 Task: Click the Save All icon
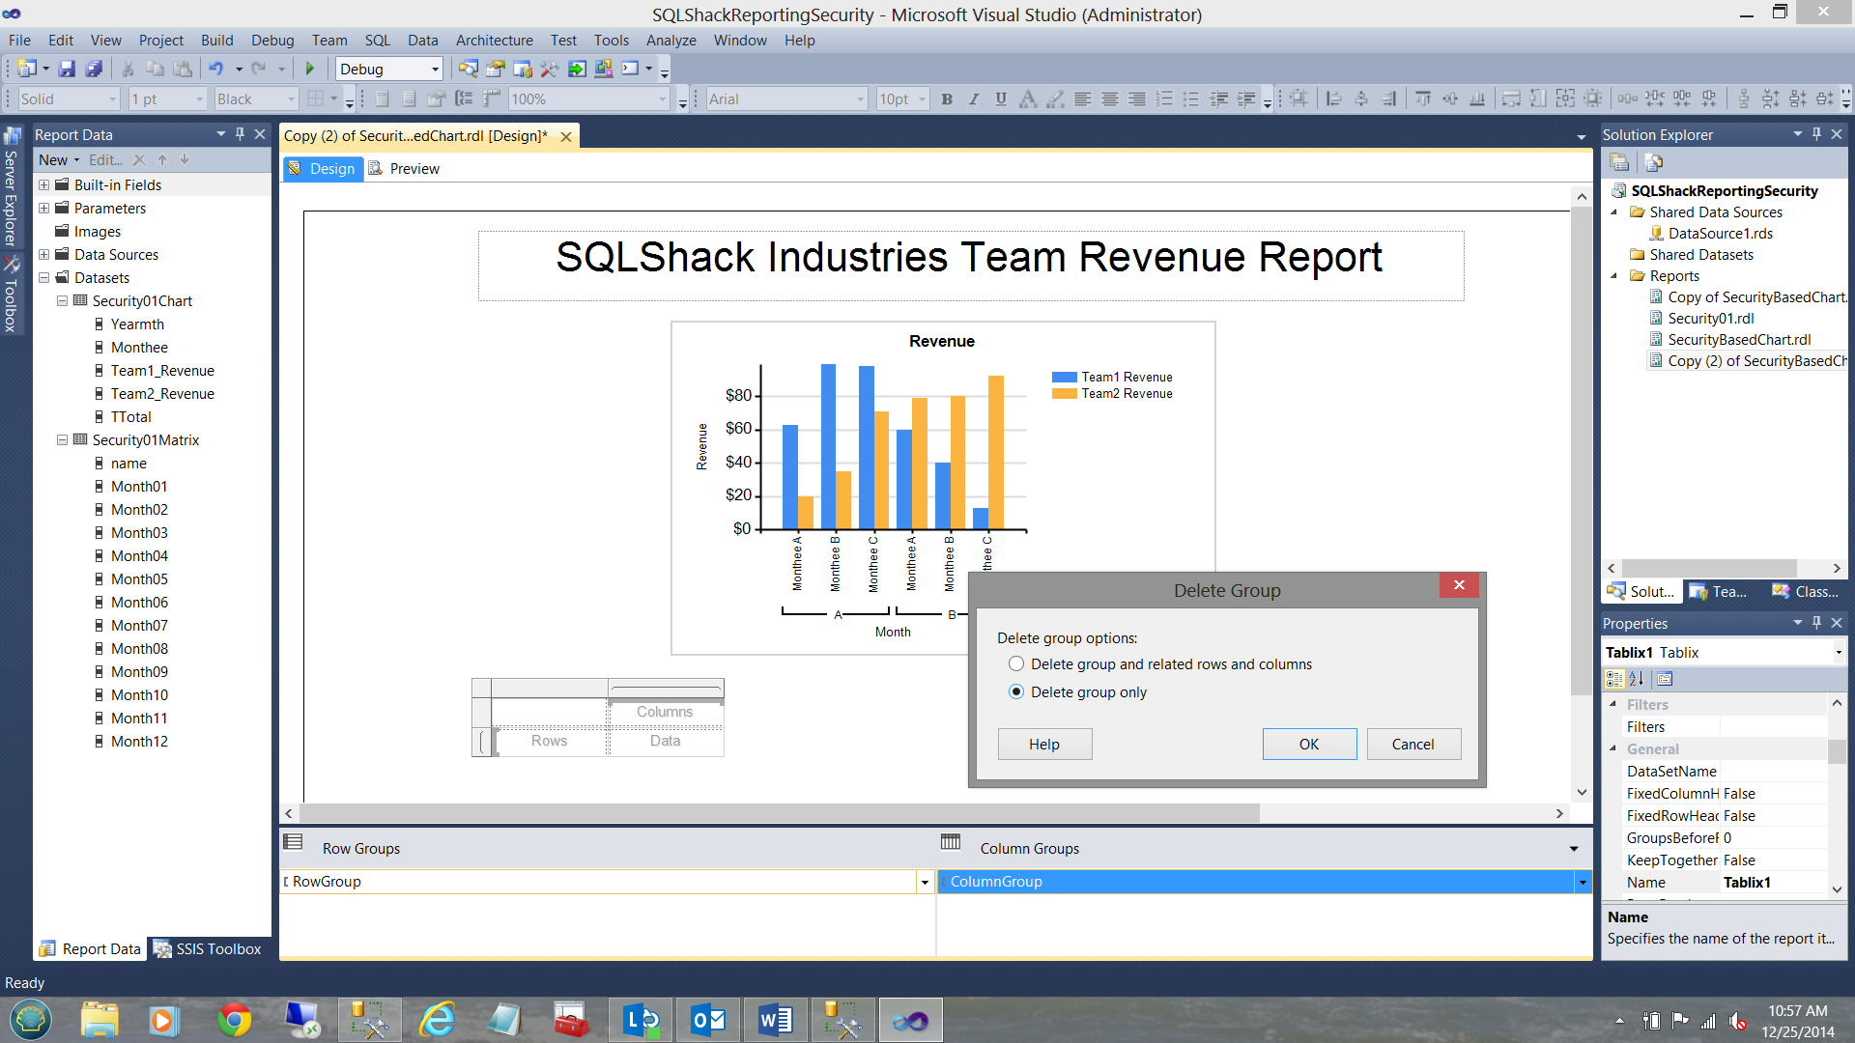[94, 69]
